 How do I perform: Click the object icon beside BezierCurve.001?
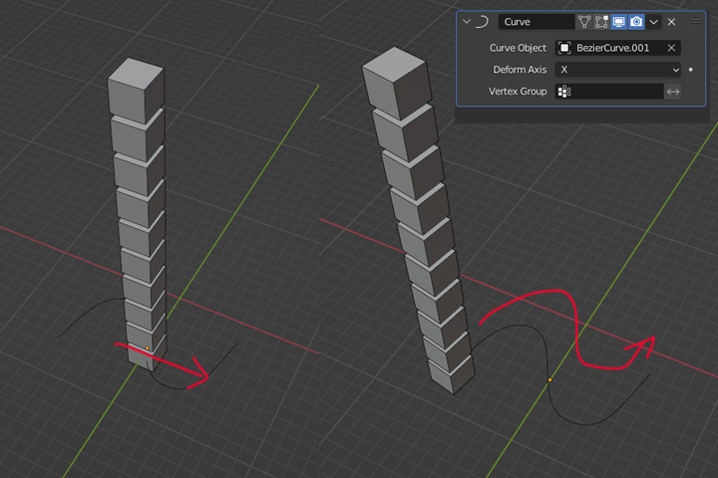coord(564,48)
